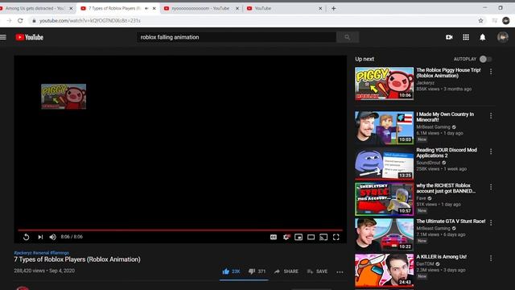This screenshot has width=515, height=290.
Task: Open the YouTube hamburger guide menu
Action: click(3, 37)
